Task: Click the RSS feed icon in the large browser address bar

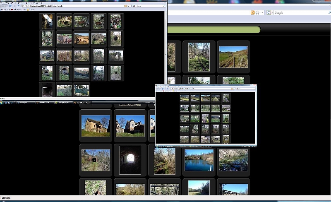Action: (252, 13)
